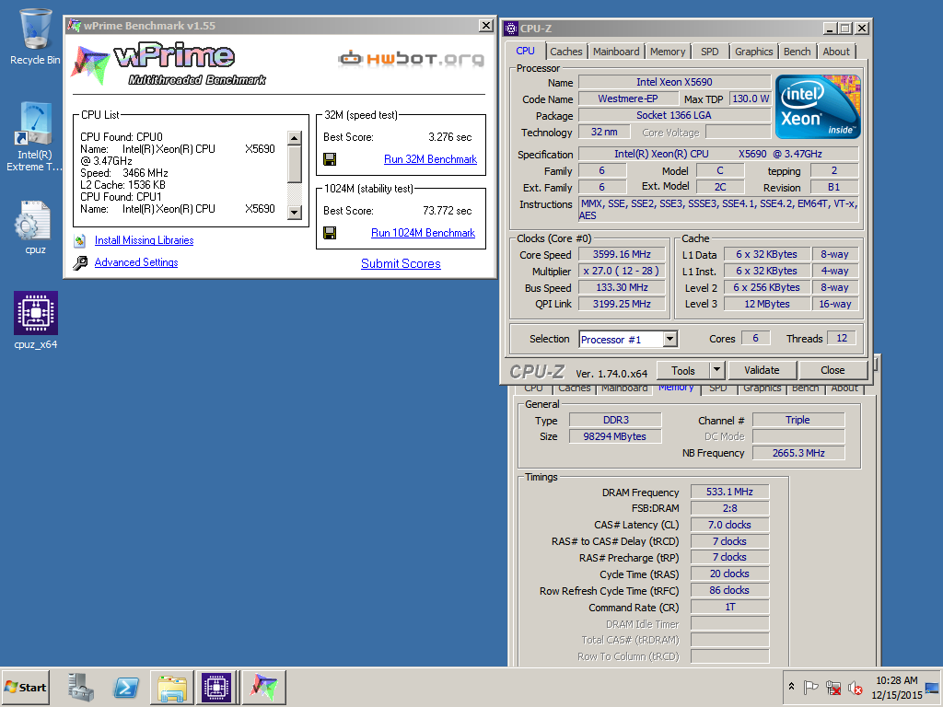
Task: Click the Threads value 12
Action: 842,339
